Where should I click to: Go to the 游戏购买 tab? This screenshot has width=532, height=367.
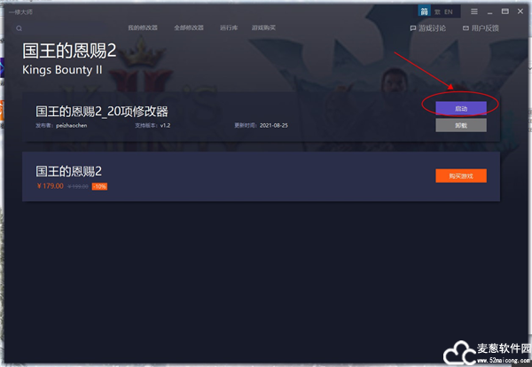pos(263,27)
